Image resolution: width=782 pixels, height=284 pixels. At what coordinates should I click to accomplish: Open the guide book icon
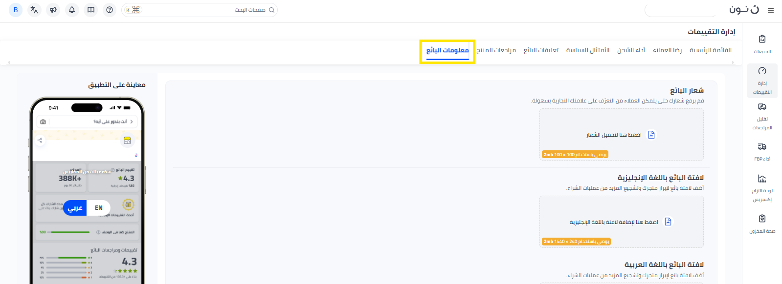pos(91,10)
